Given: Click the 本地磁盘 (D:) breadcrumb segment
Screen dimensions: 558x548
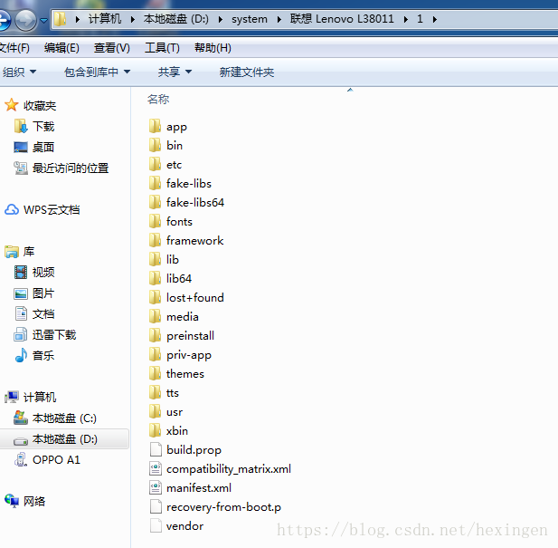Looking at the screenshot, I should (x=176, y=19).
